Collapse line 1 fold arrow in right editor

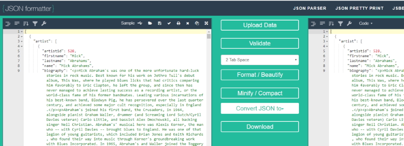[327, 31]
